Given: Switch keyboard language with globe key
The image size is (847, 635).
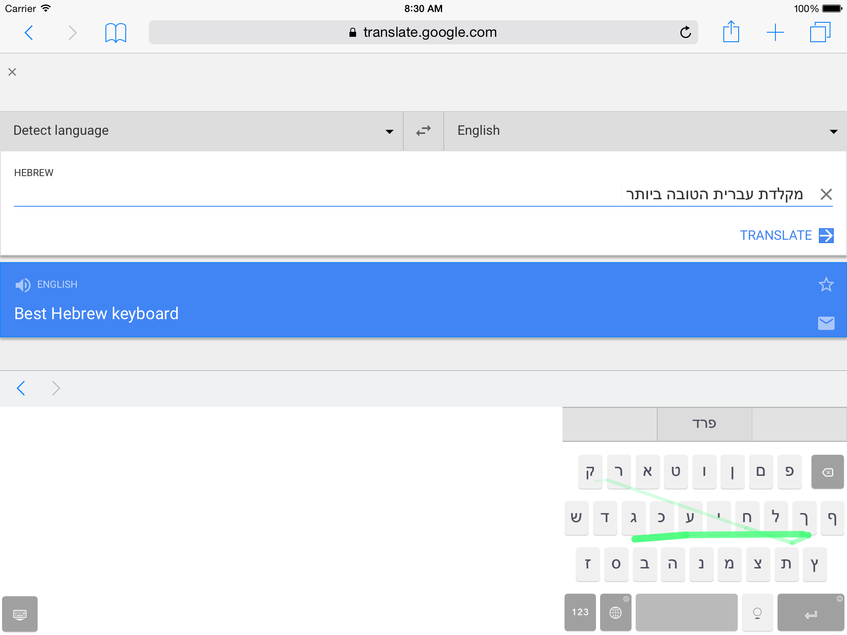Looking at the screenshot, I should click(x=615, y=612).
